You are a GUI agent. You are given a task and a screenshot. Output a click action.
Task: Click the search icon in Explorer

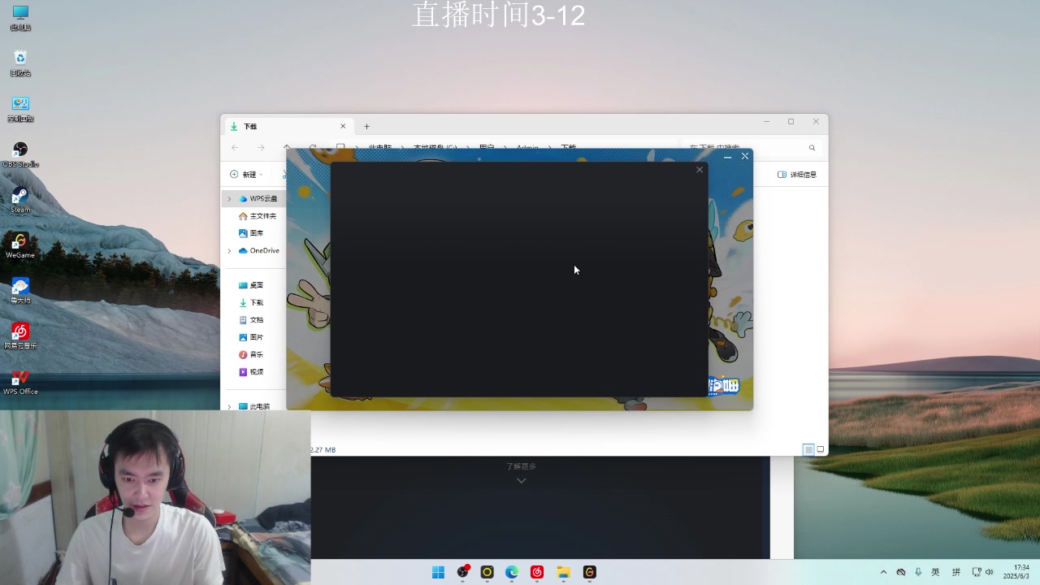812,148
